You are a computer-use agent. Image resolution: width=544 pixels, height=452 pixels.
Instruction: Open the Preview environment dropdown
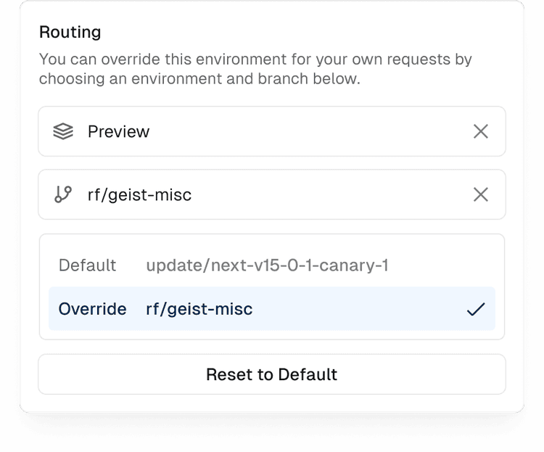pyautogui.click(x=272, y=131)
